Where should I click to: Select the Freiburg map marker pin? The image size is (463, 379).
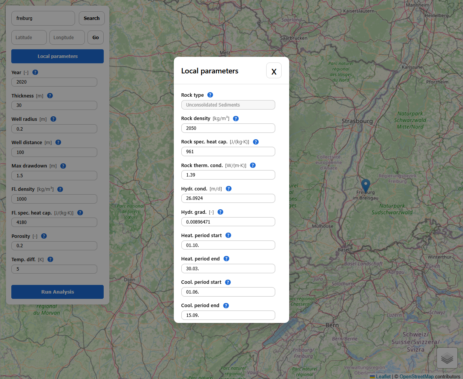(x=365, y=187)
